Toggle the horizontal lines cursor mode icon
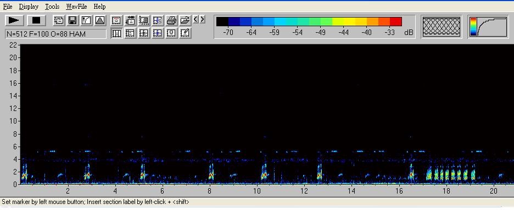Screen dimensions: 514x210 click(x=130, y=33)
